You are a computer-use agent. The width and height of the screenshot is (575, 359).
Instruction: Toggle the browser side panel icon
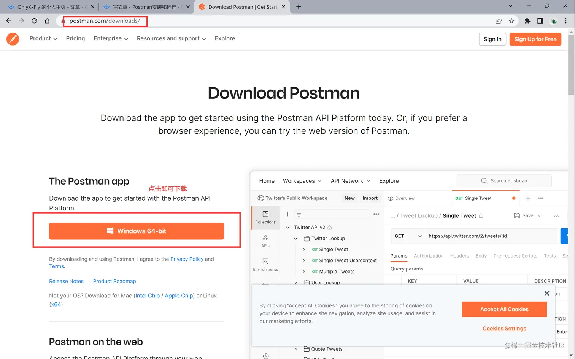pyautogui.click(x=540, y=21)
